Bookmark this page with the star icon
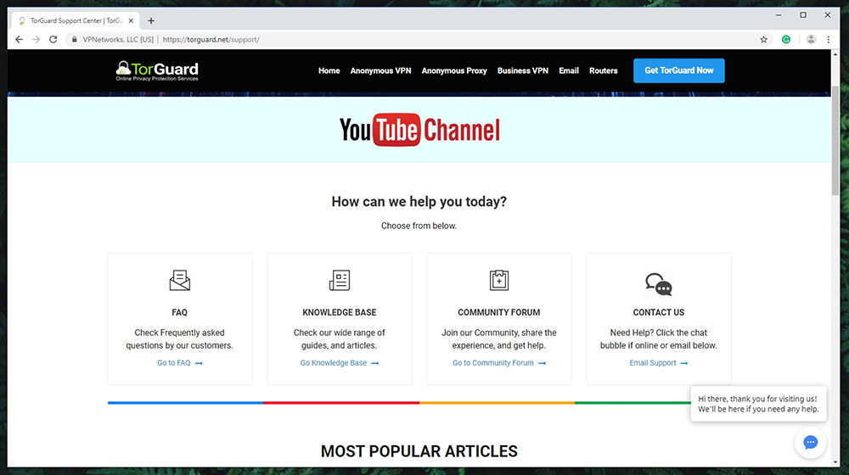Image resolution: width=849 pixels, height=475 pixels. [x=763, y=40]
